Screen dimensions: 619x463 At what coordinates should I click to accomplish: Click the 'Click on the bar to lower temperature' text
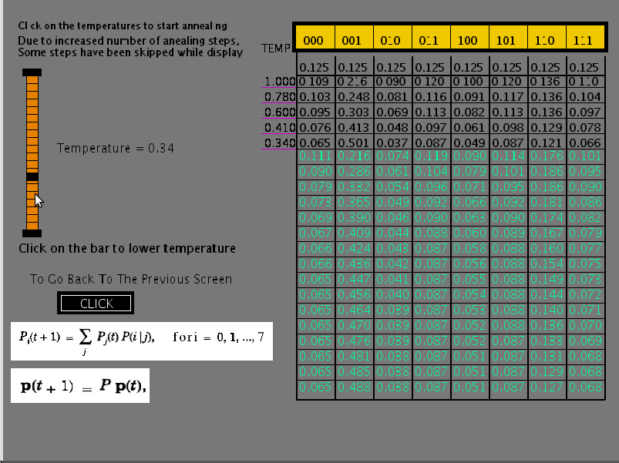pos(127,249)
